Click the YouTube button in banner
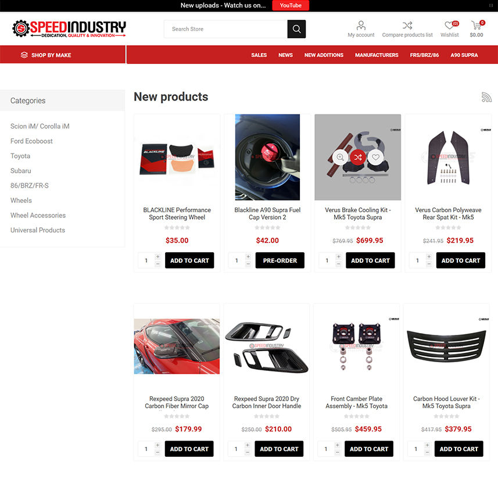 [291, 5]
